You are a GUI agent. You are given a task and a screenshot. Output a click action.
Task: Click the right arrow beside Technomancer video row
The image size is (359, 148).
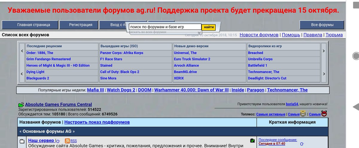(324, 74)
